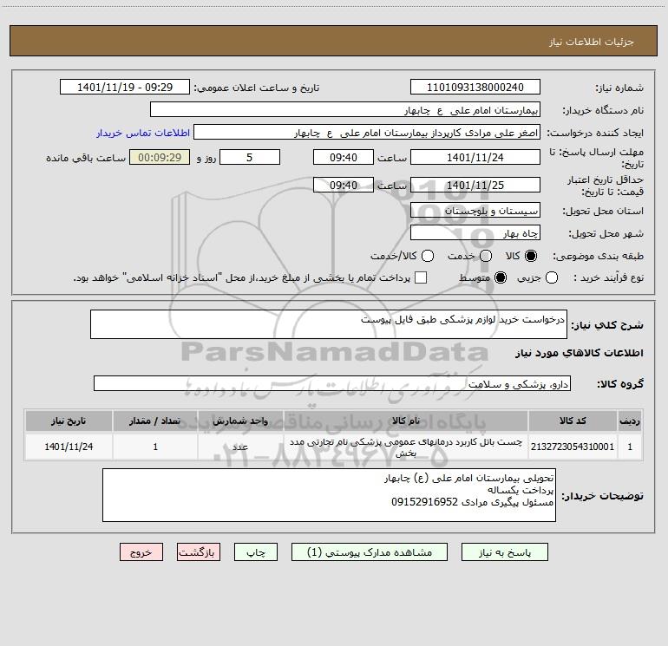Click the announcement date field 1401/11/19 - 09:29

point(125,88)
